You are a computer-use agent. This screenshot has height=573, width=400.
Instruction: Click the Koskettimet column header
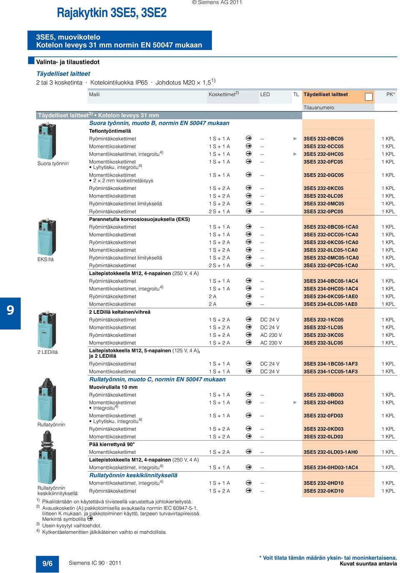(x=224, y=94)
